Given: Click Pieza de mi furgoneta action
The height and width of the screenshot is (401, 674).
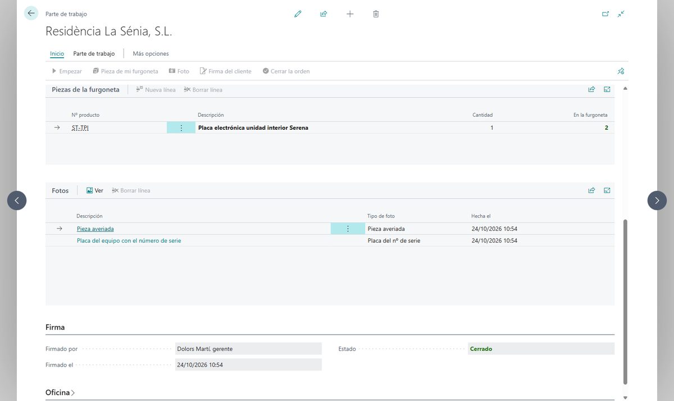Looking at the screenshot, I should pyautogui.click(x=125, y=71).
